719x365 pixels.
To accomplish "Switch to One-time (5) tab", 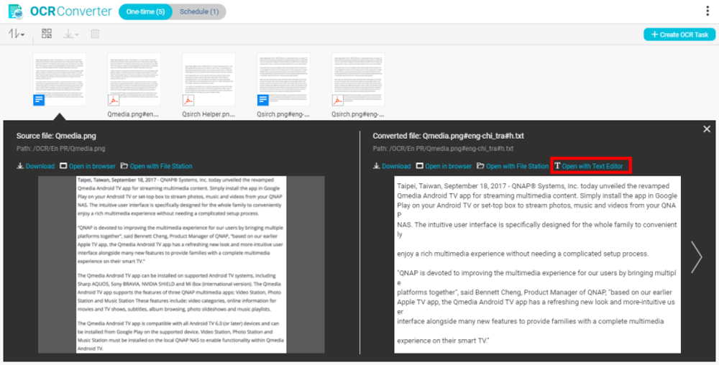I will [x=145, y=12].
